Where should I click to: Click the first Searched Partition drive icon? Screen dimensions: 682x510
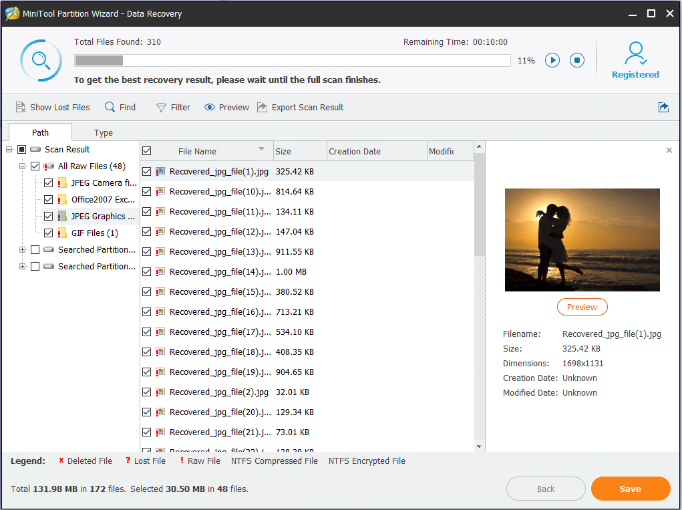(49, 249)
